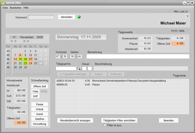
Task: Go to previous day using left arrow
Action: (12, 41)
